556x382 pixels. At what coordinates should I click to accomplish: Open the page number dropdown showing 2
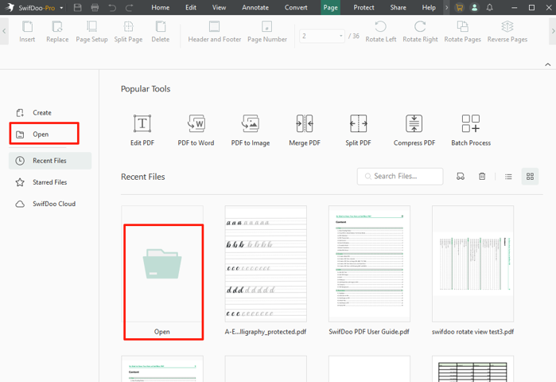click(x=322, y=36)
